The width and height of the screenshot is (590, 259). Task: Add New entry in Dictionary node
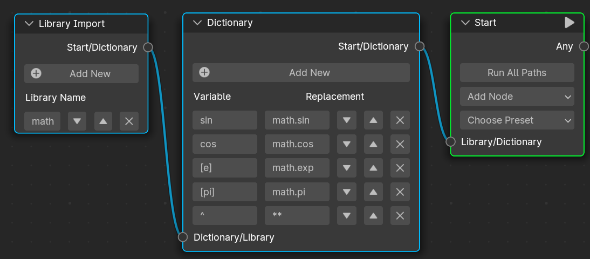tap(301, 73)
